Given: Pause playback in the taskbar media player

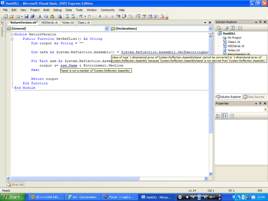Looking at the screenshot, I should coord(199,197).
